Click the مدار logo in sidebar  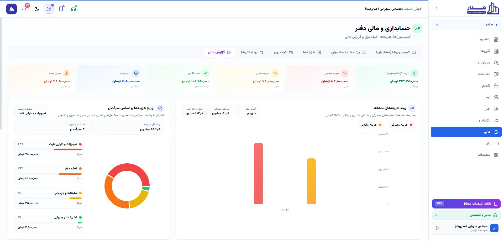coord(483,9)
